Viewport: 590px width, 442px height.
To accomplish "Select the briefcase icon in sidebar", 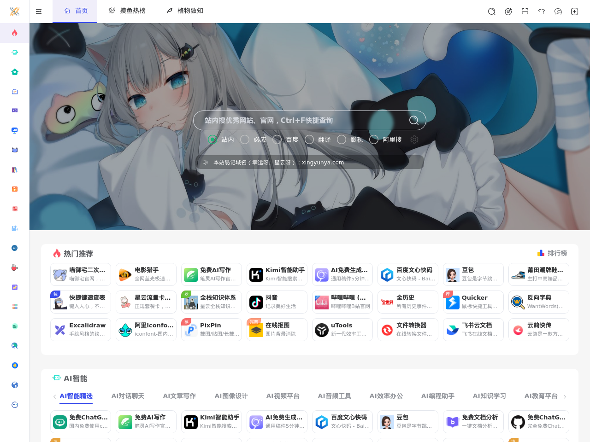I will 15,92.
